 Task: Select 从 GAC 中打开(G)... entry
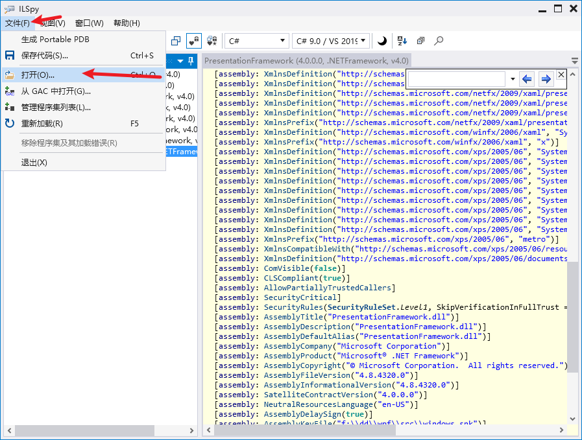click(83, 91)
